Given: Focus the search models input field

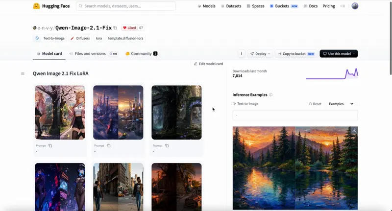Looking at the screenshot, I should tap(126, 6).
